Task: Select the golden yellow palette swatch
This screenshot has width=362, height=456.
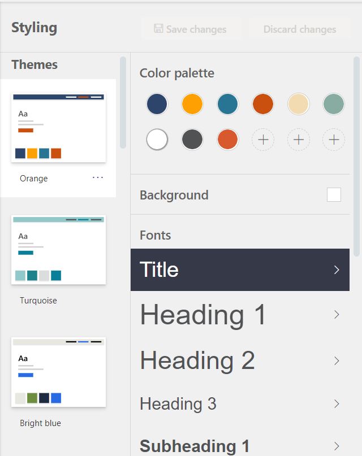Action: pyautogui.click(x=192, y=104)
